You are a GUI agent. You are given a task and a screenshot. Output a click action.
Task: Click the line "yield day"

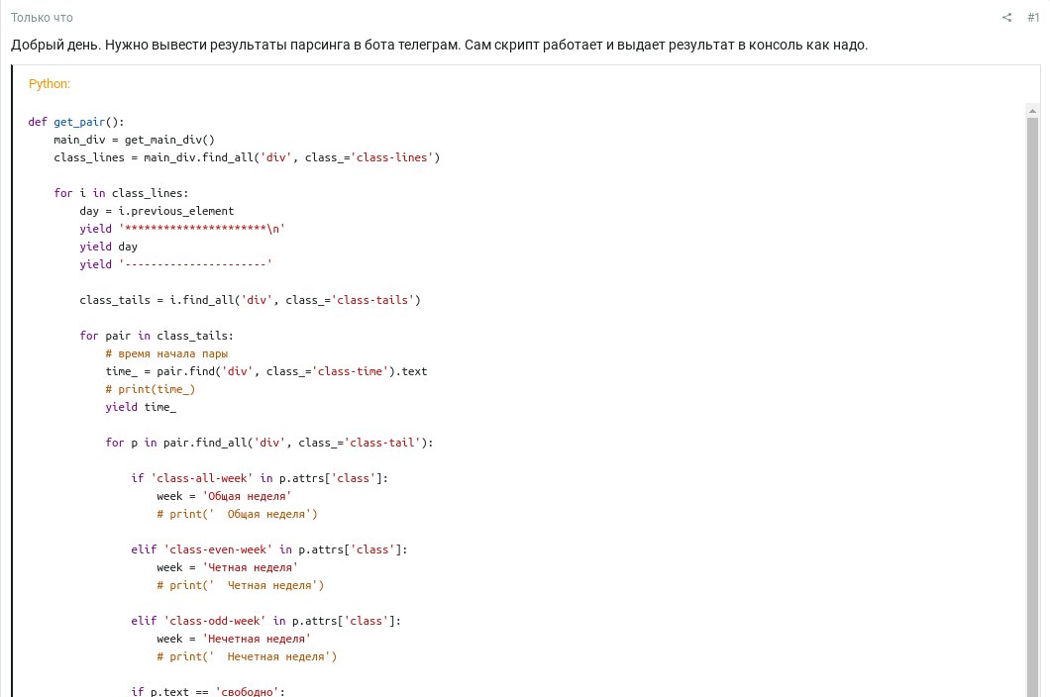(109, 247)
